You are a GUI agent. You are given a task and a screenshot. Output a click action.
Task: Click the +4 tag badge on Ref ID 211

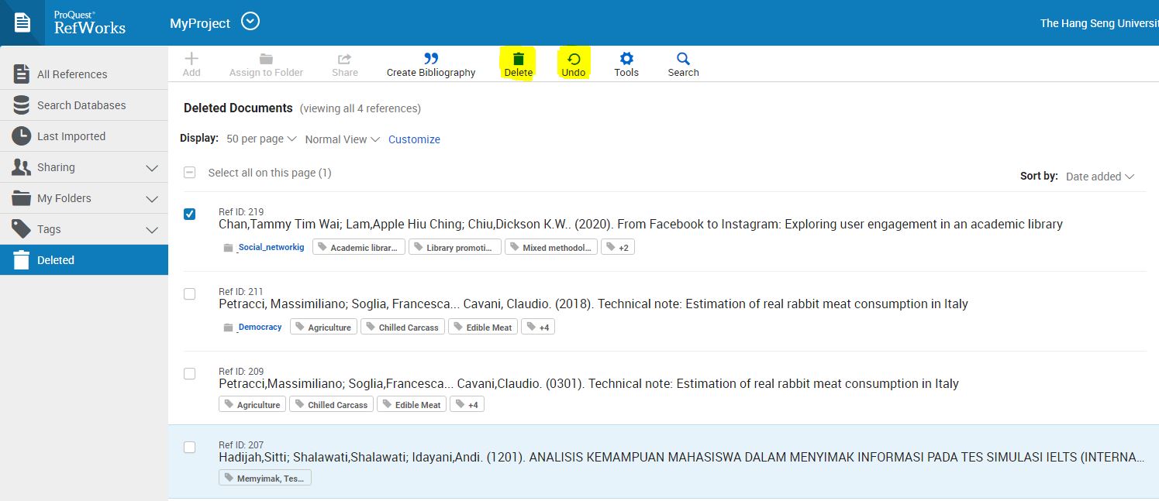point(537,326)
